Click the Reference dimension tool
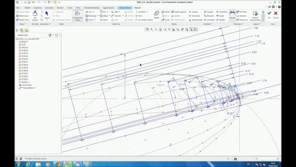296x167 pixels. pos(242,20)
